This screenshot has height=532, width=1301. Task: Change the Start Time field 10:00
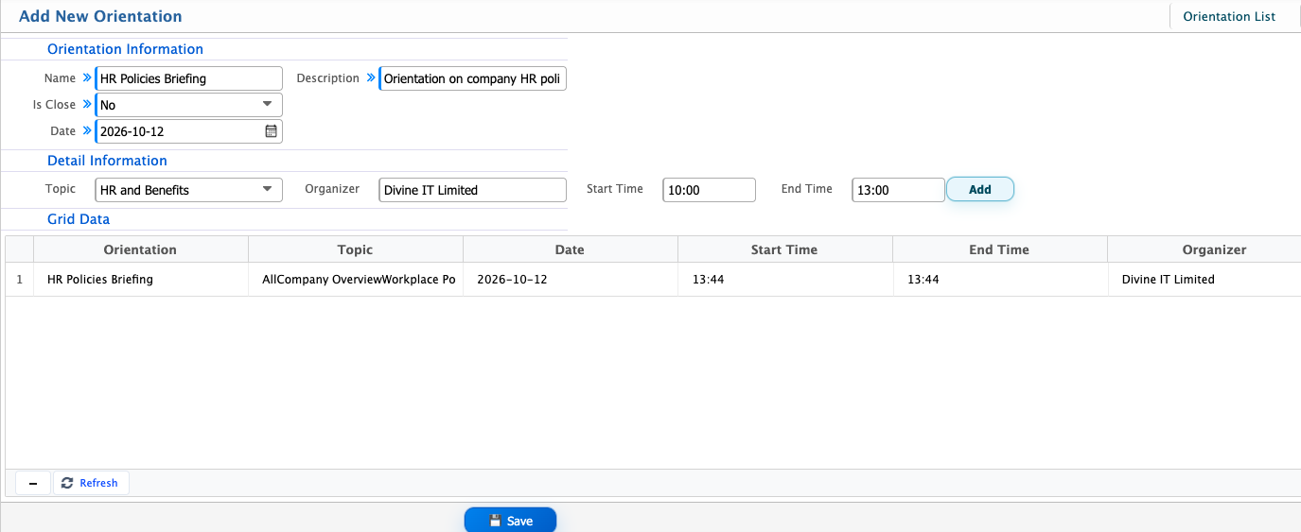click(x=710, y=190)
